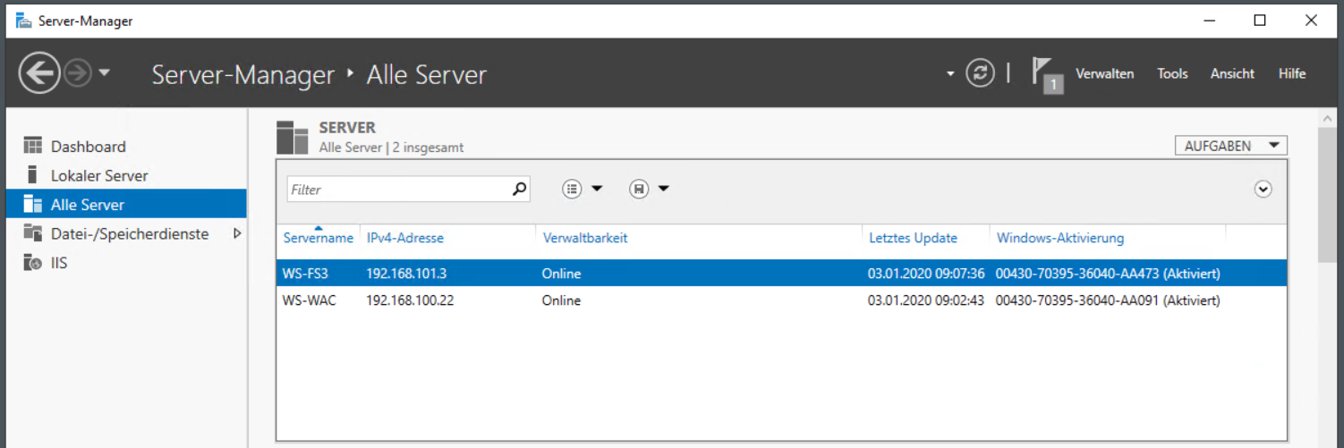Image resolution: width=1344 pixels, height=448 pixels.
Task: Open the navigation history dropdown arrow
Action: coord(105,73)
